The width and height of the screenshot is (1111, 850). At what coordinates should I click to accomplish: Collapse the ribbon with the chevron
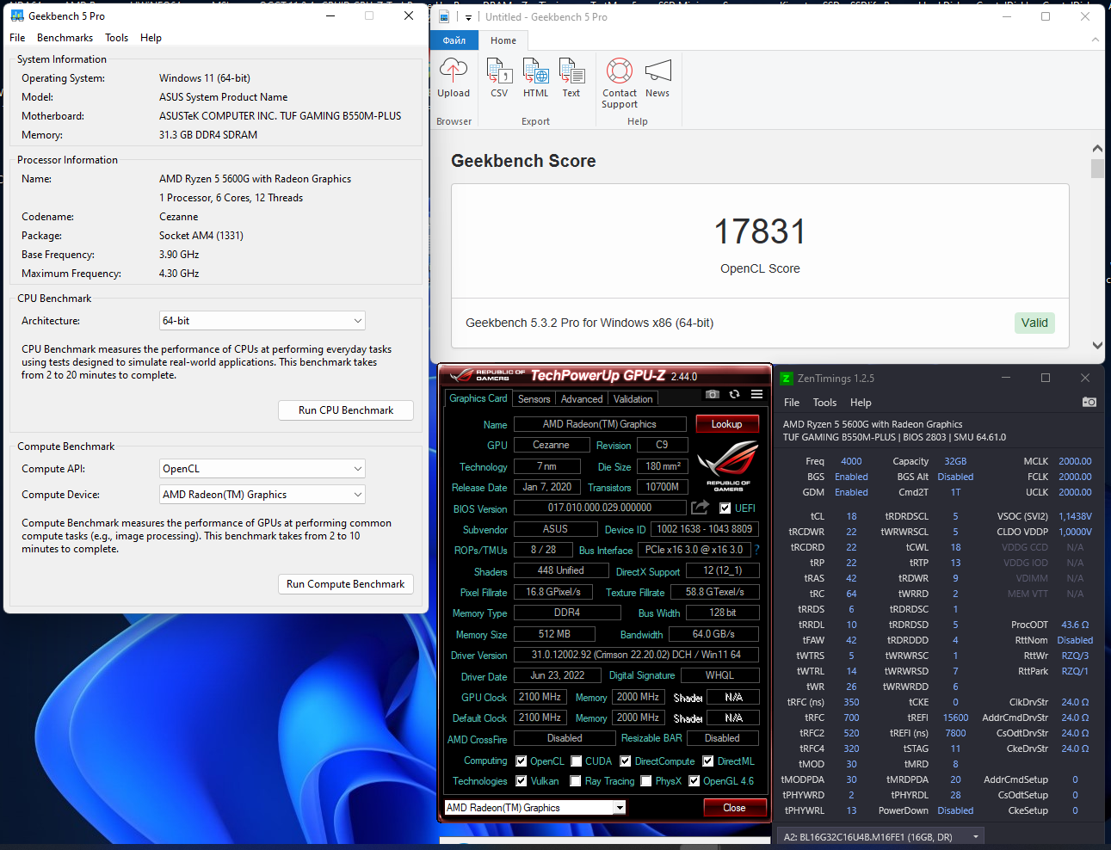click(x=1096, y=40)
